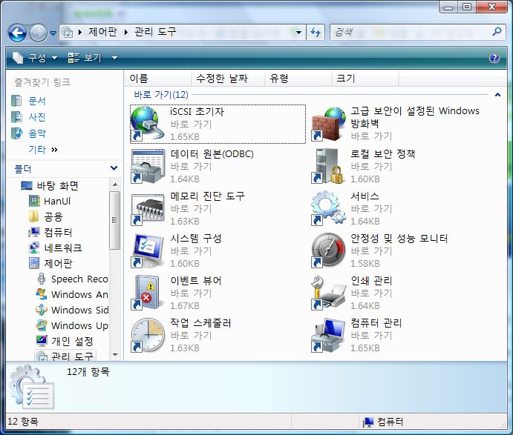Viewport: 513px width, 435px height.
Task: Select 공용 folder in the tree
Action: [53, 216]
